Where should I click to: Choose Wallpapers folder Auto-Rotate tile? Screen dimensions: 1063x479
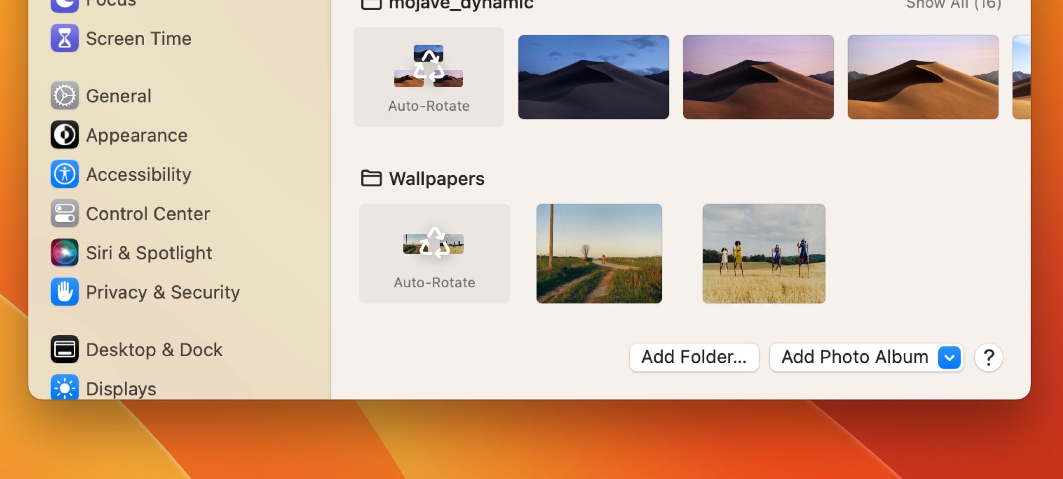coord(434,254)
